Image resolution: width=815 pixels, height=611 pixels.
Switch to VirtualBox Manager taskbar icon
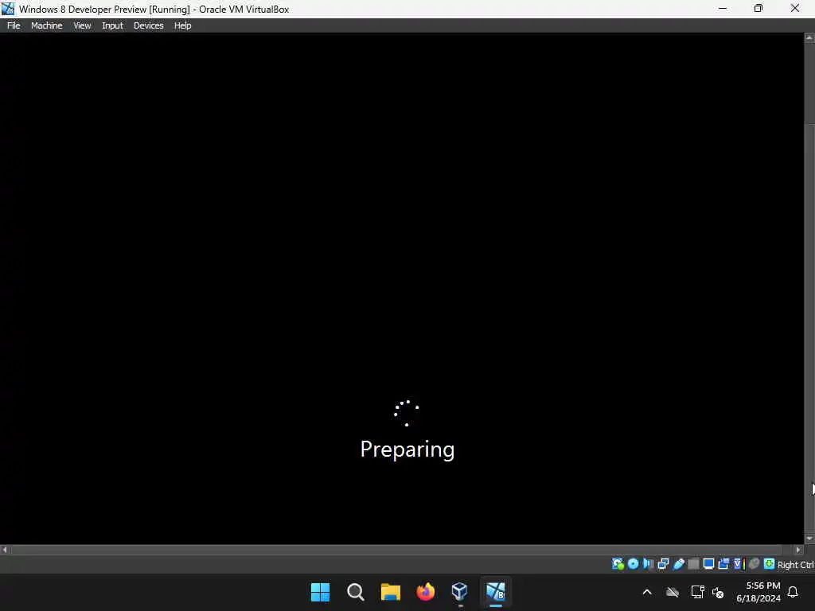(460, 592)
